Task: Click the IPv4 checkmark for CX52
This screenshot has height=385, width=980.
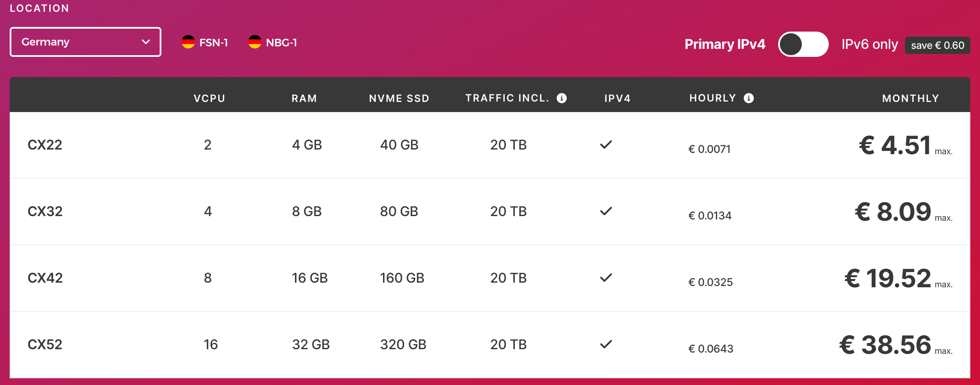Action: point(606,345)
